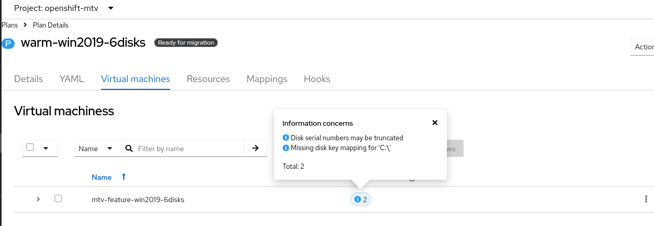Expand the mtv-feature-win2019-6disks row

(38, 199)
